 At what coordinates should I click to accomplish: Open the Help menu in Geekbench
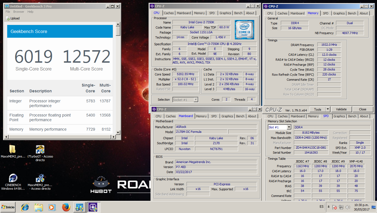pos(30,12)
